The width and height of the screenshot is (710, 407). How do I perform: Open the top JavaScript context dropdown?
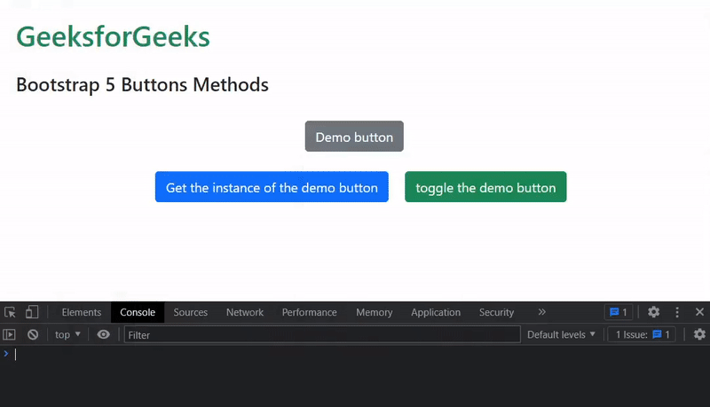tap(67, 334)
